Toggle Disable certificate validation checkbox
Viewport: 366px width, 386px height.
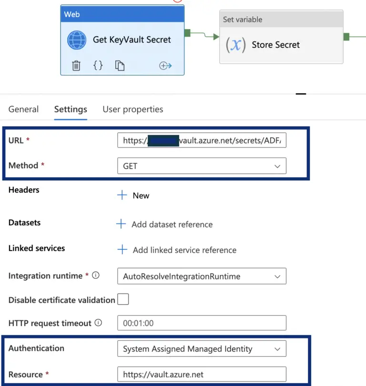coord(123,300)
